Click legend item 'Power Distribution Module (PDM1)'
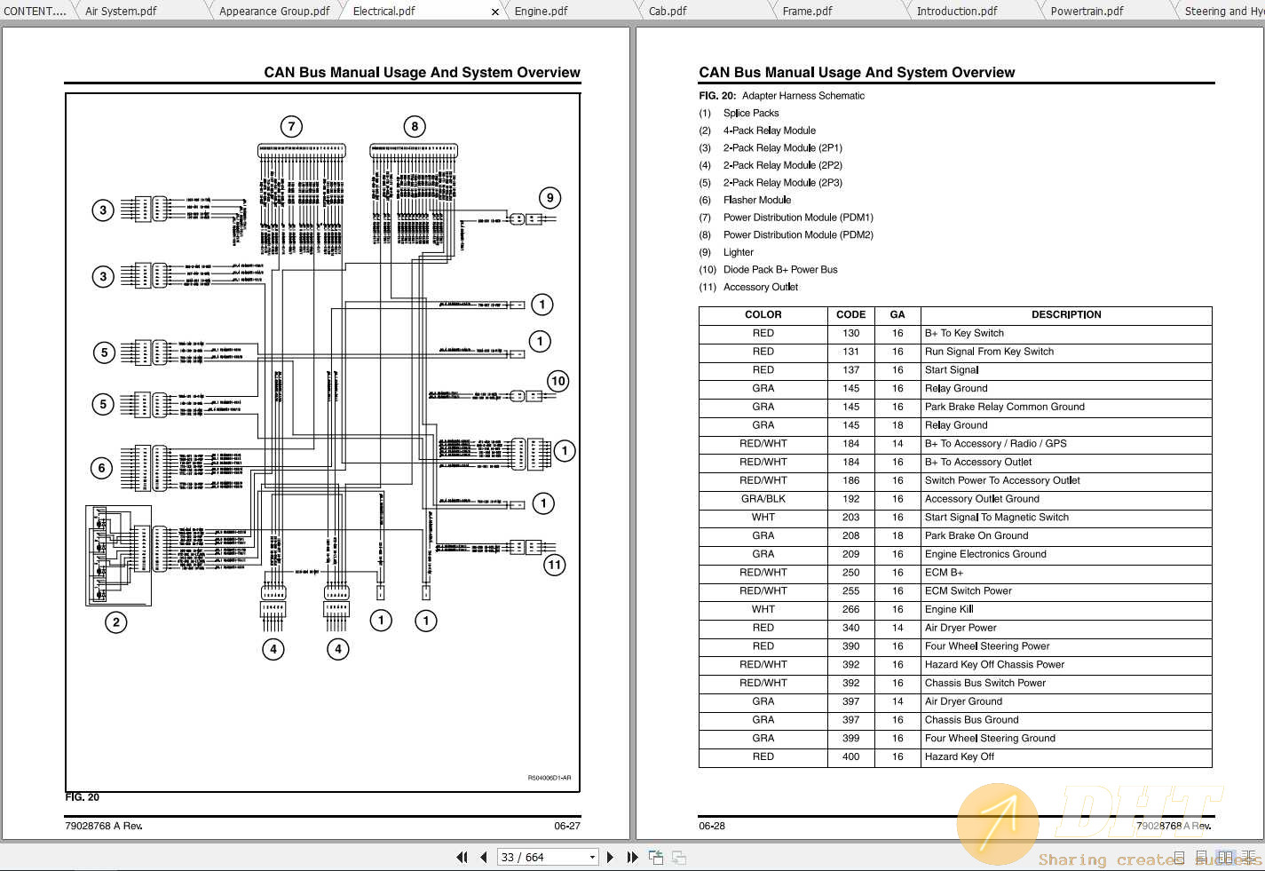The height and width of the screenshot is (871, 1265). pyautogui.click(x=798, y=218)
